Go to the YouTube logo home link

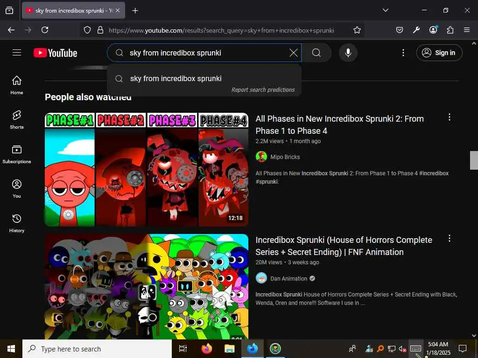click(55, 53)
